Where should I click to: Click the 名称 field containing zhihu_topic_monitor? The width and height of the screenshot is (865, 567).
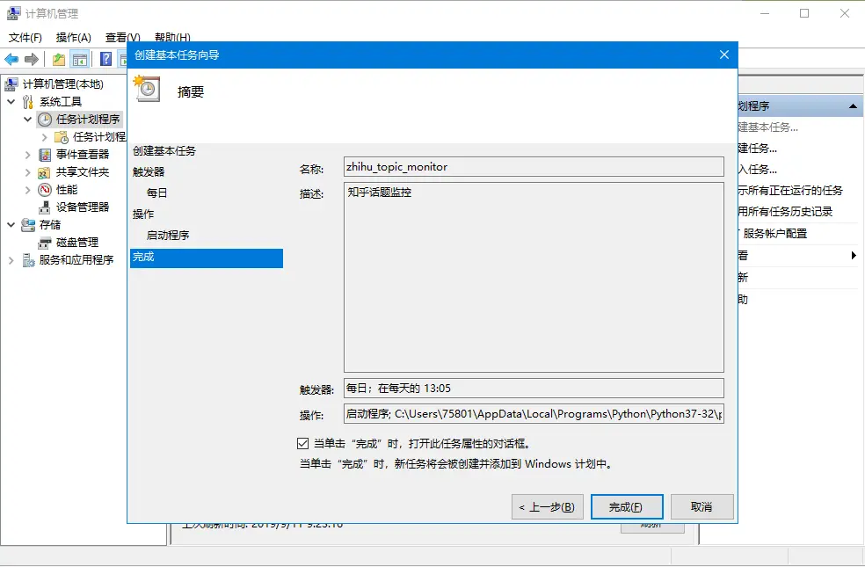point(530,165)
